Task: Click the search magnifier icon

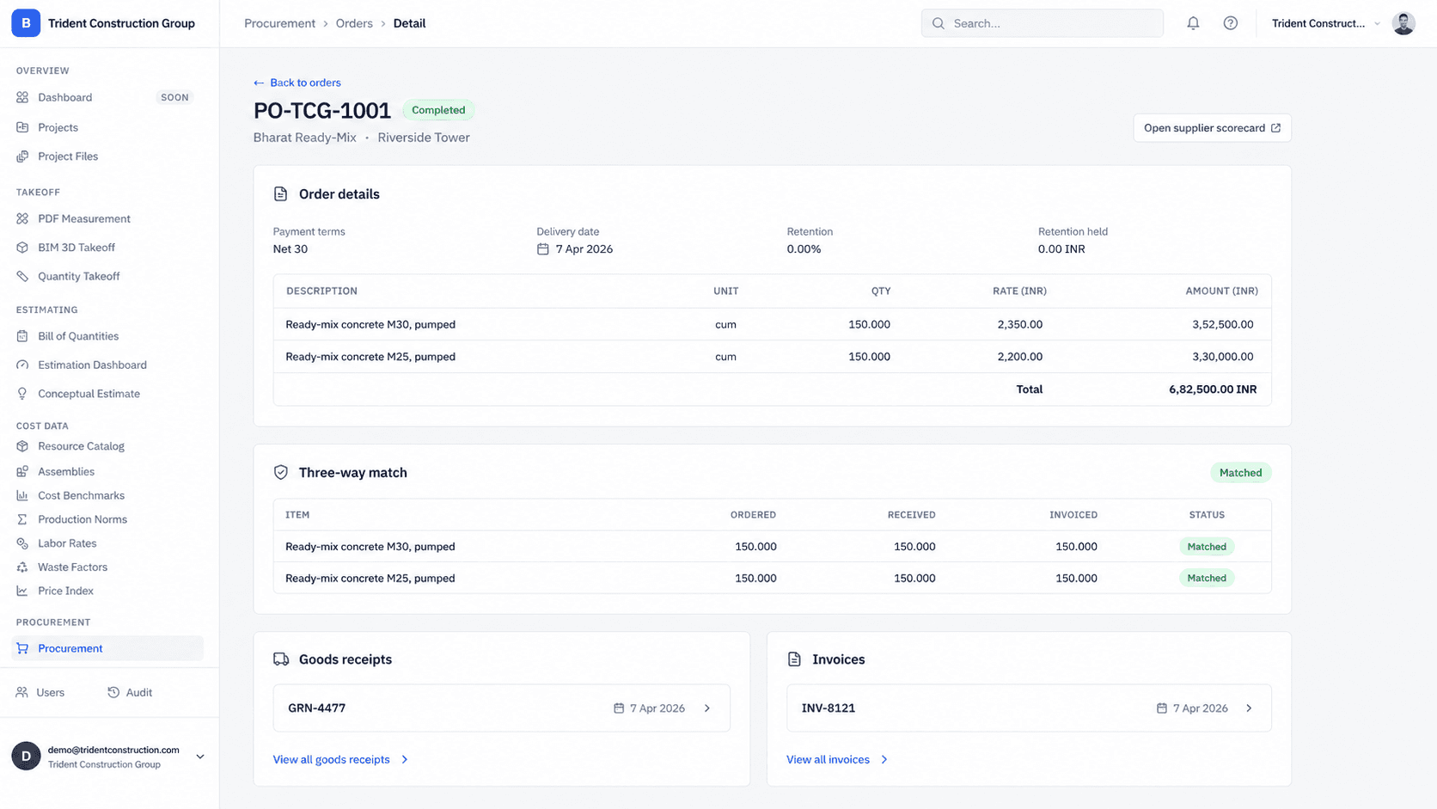Action: pos(939,23)
